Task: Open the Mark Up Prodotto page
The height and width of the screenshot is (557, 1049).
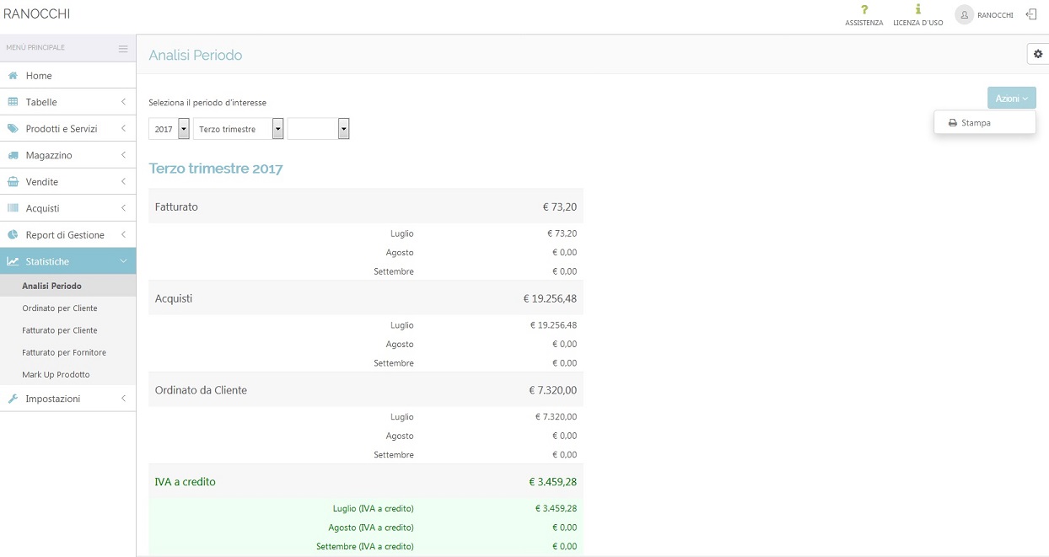Action: tap(56, 374)
